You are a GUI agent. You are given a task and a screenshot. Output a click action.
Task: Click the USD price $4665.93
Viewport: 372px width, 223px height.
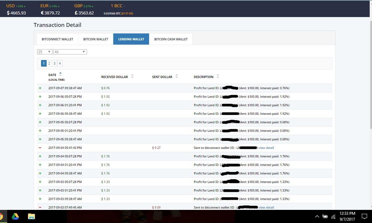pos(16,13)
